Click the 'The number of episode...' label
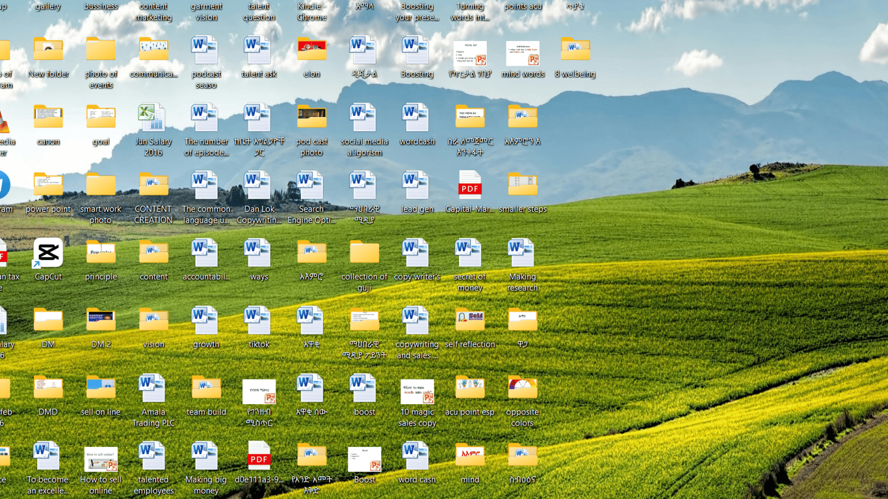The width and height of the screenshot is (888, 499). 206,147
